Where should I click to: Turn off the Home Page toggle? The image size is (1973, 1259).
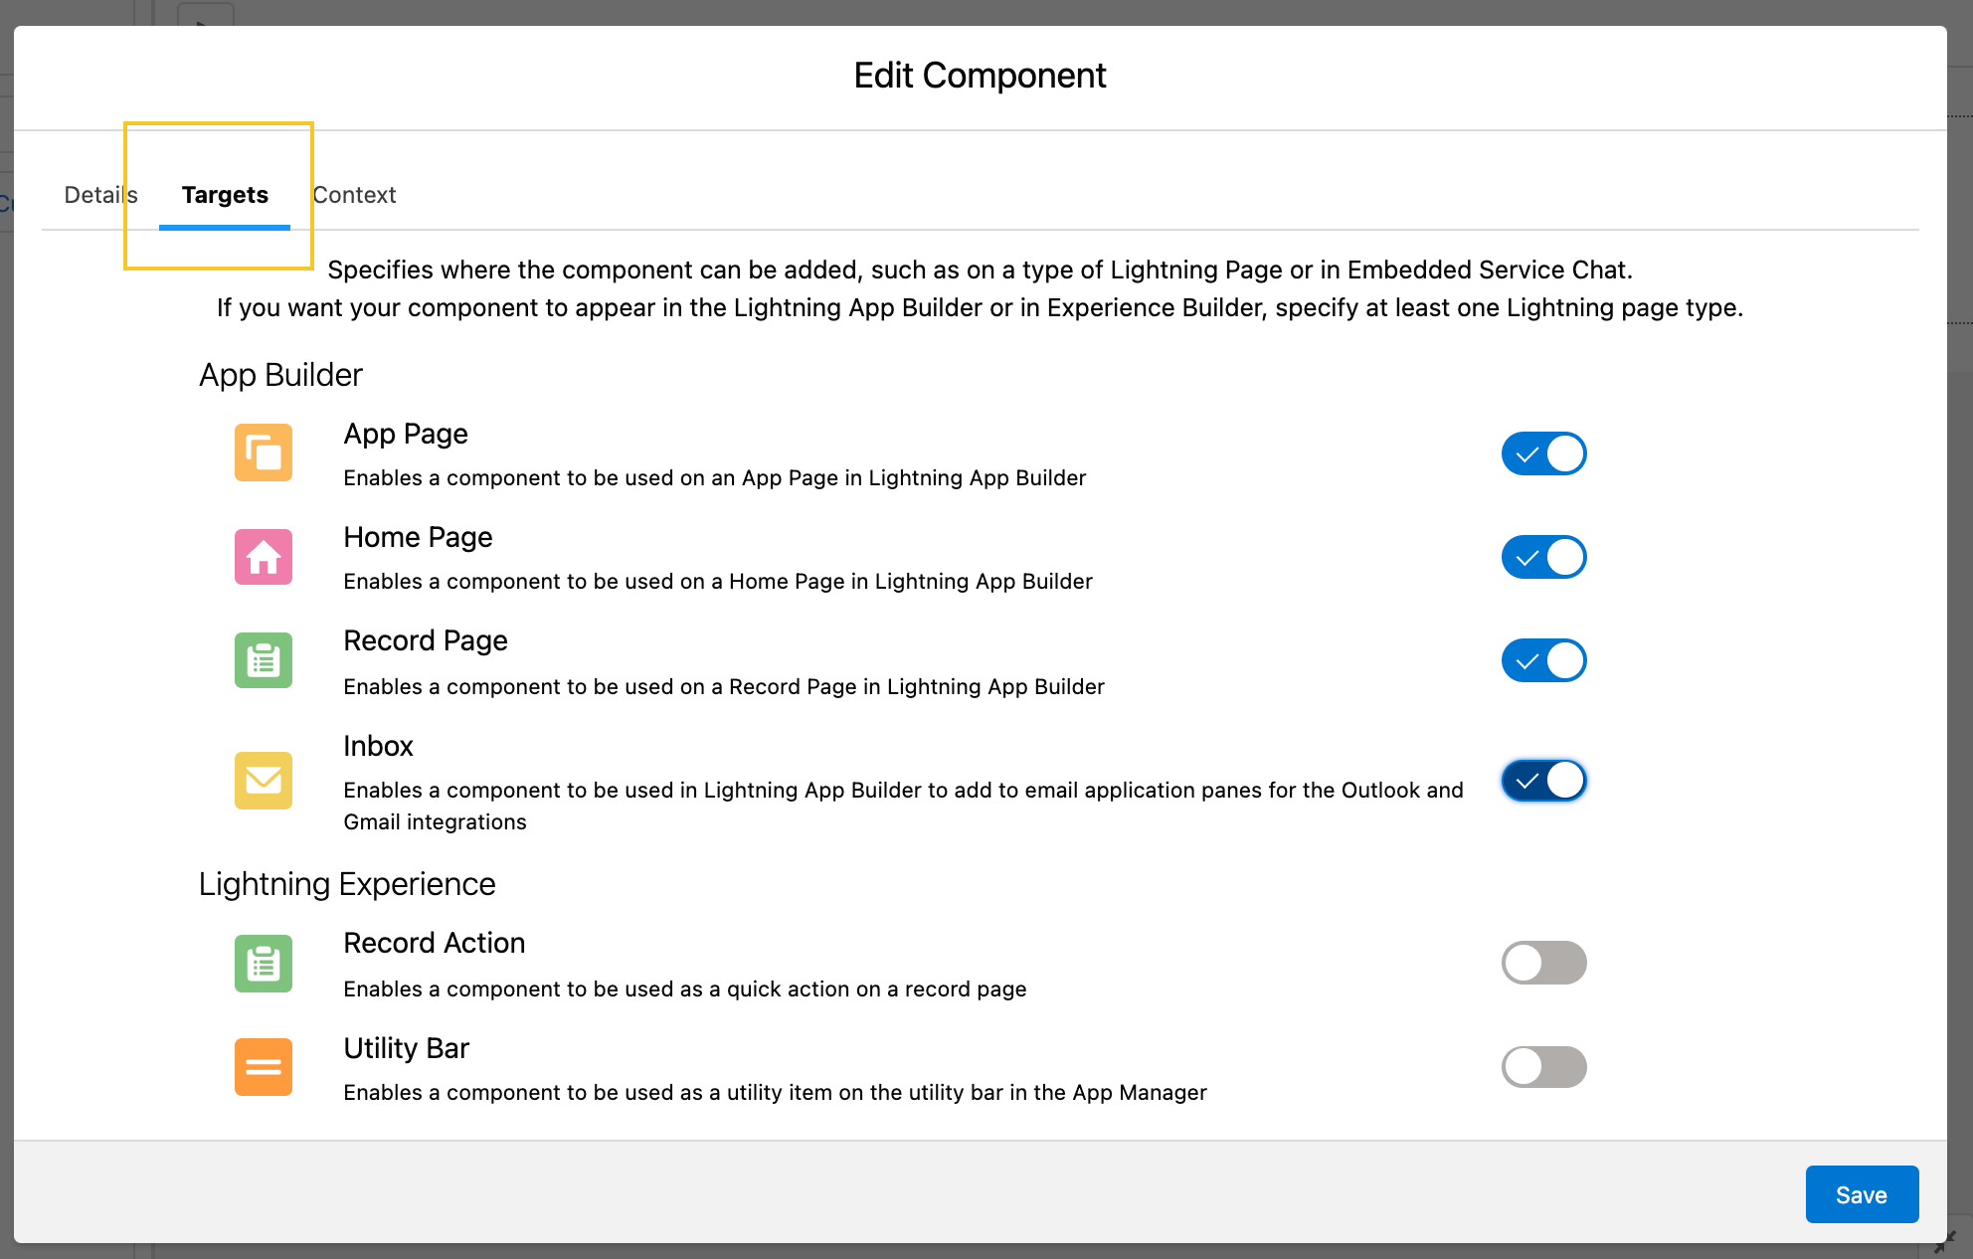click(x=1543, y=557)
